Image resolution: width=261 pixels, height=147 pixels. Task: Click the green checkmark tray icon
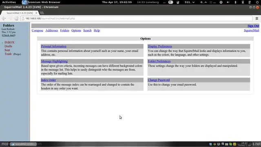click(x=230, y=144)
